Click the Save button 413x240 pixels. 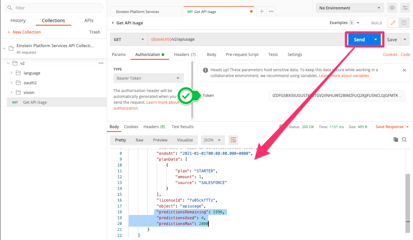(x=392, y=39)
